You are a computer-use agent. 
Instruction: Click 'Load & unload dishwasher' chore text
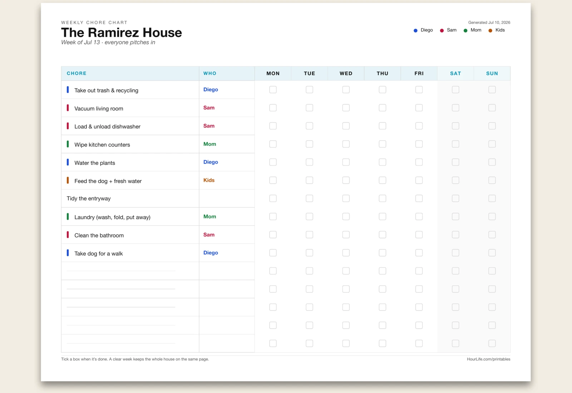pyautogui.click(x=107, y=126)
